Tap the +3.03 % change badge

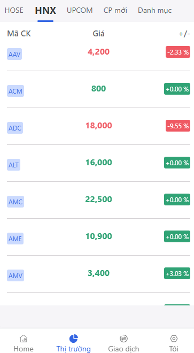point(177,273)
